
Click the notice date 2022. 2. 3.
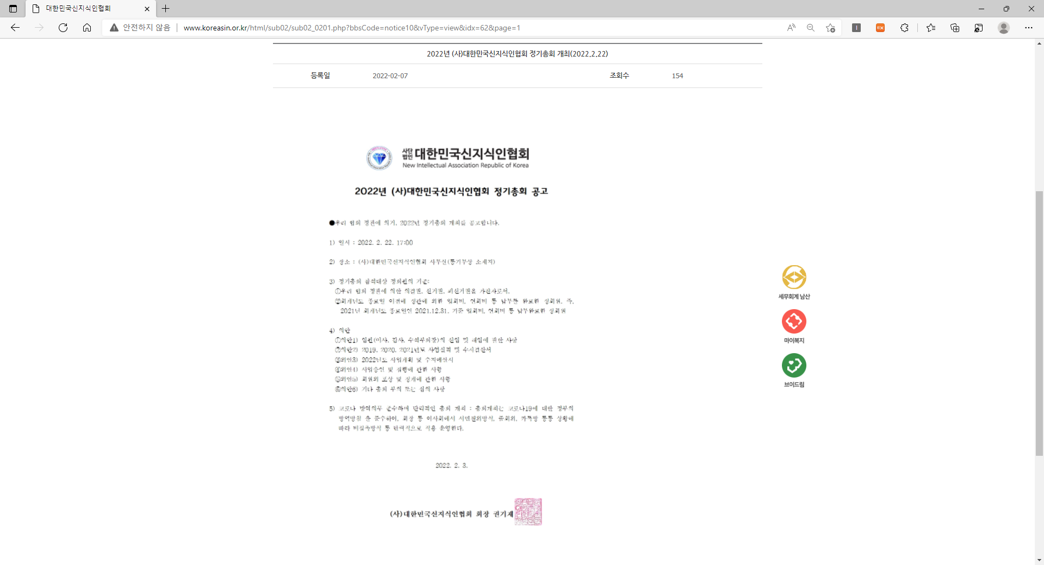pos(451,466)
